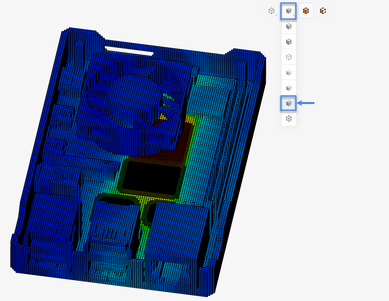Select the translucent cube with edges render mode
Image resolution: width=389 pixels, height=301 pixels.
pyautogui.click(x=289, y=72)
